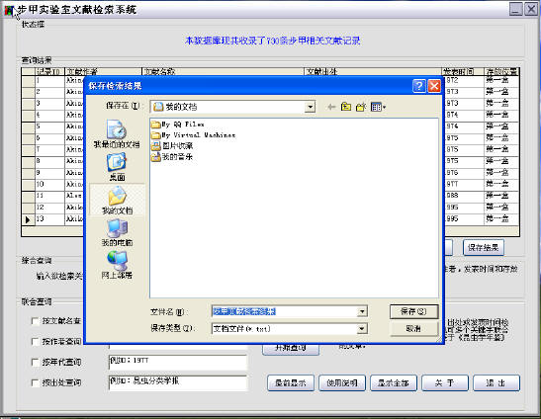Click the dialog help question mark icon

(419, 86)
